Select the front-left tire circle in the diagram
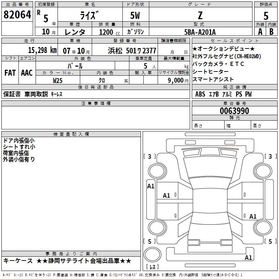This screenshot has height=279, width=279. [x=157, y=171]
